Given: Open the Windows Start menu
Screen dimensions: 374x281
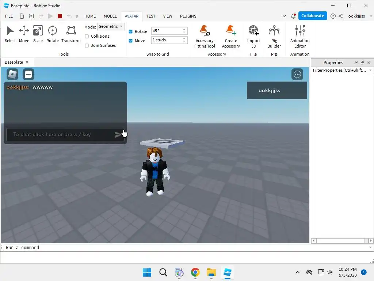Looking at the screenshot, I should point(147,272).
